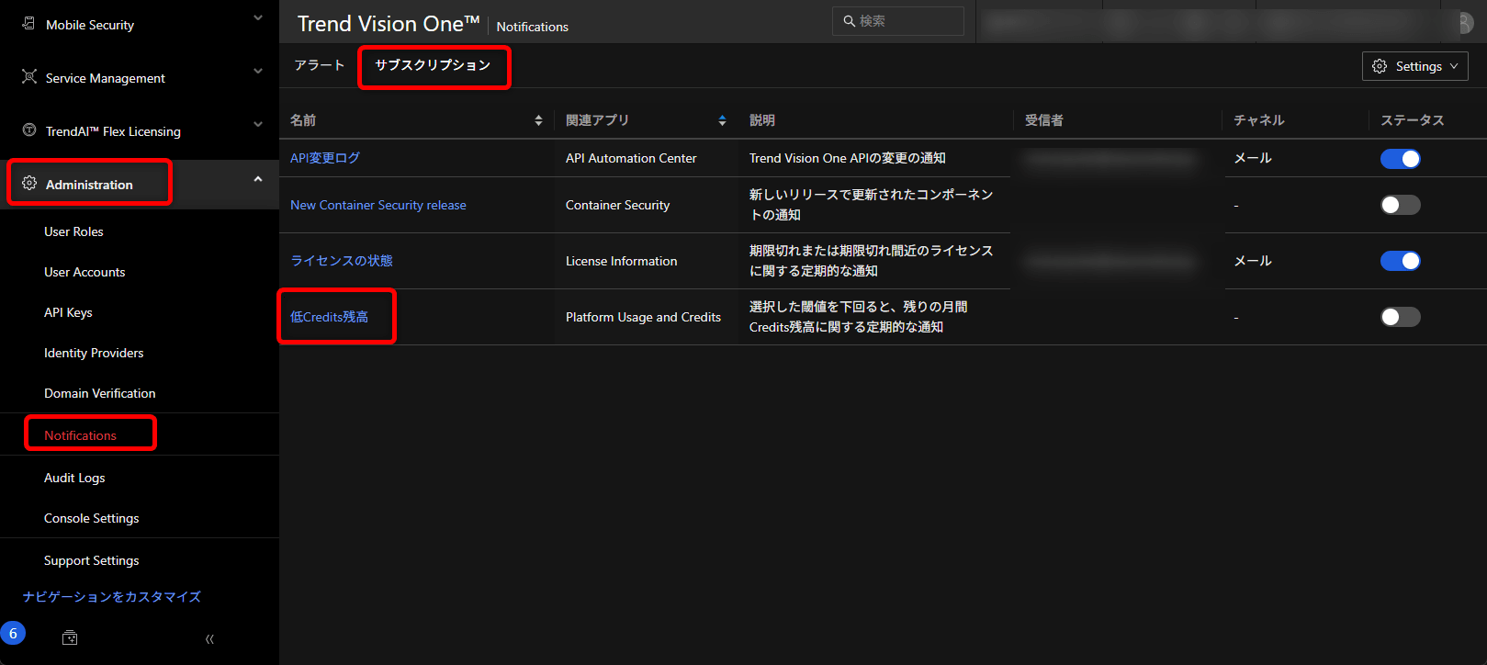1487x665 pixels.
Task: Click the ナビゲーションをカスタマイズ link
Action: coord(111,597)
